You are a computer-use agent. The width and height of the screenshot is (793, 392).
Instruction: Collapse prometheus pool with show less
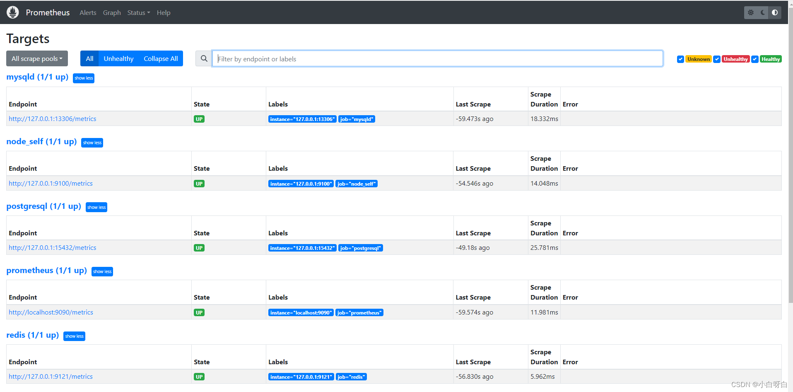coord(102,271)
